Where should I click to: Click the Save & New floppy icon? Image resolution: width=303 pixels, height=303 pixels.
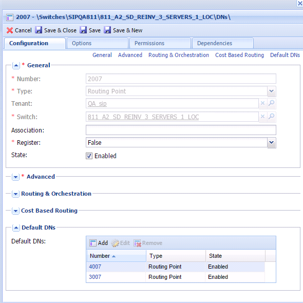[107, 30]
